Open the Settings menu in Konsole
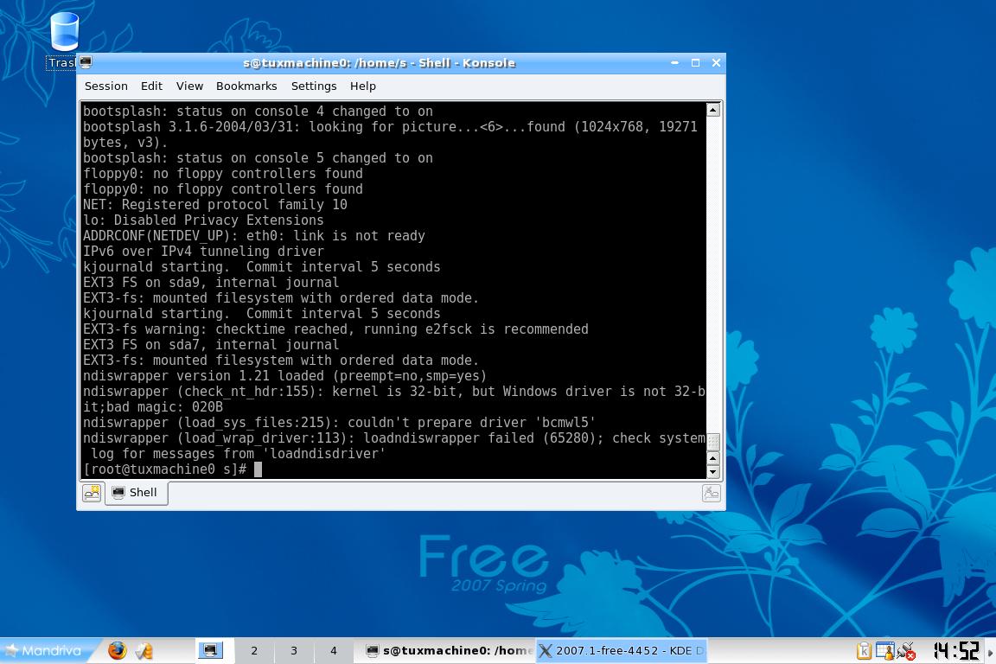The image size is (996, 664). [314, 86]
